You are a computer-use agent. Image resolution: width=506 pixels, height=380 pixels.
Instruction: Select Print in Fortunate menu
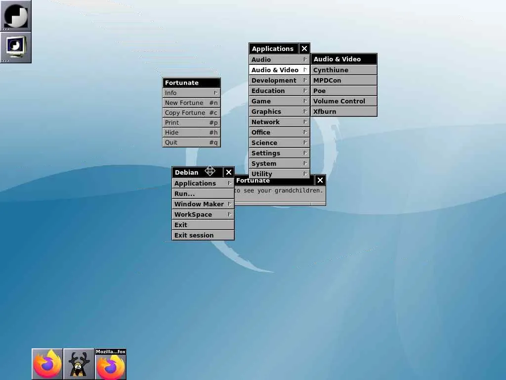(x=191, y=123)
